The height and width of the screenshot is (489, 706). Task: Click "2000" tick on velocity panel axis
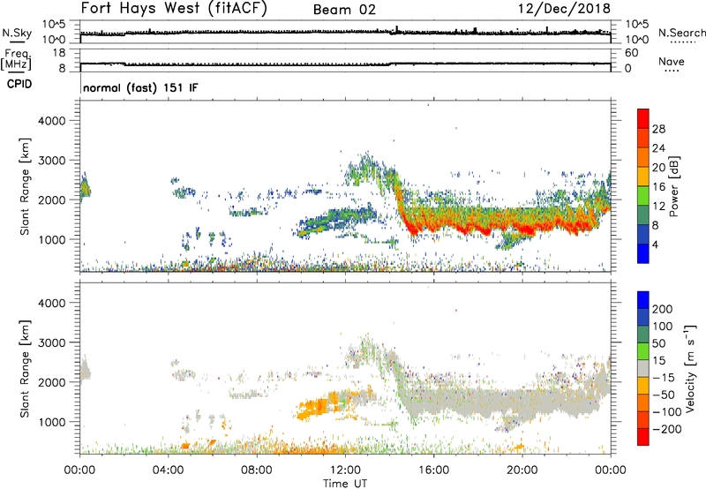52,382
